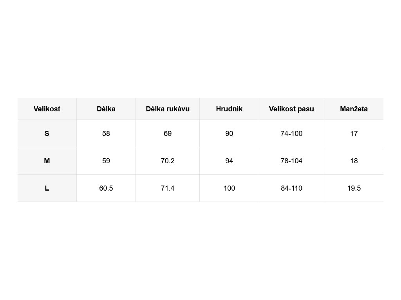Click waist range 84-110 cell
Image resolution: width=401 pixels, height=300 pixels.
(x=291, y=188)
